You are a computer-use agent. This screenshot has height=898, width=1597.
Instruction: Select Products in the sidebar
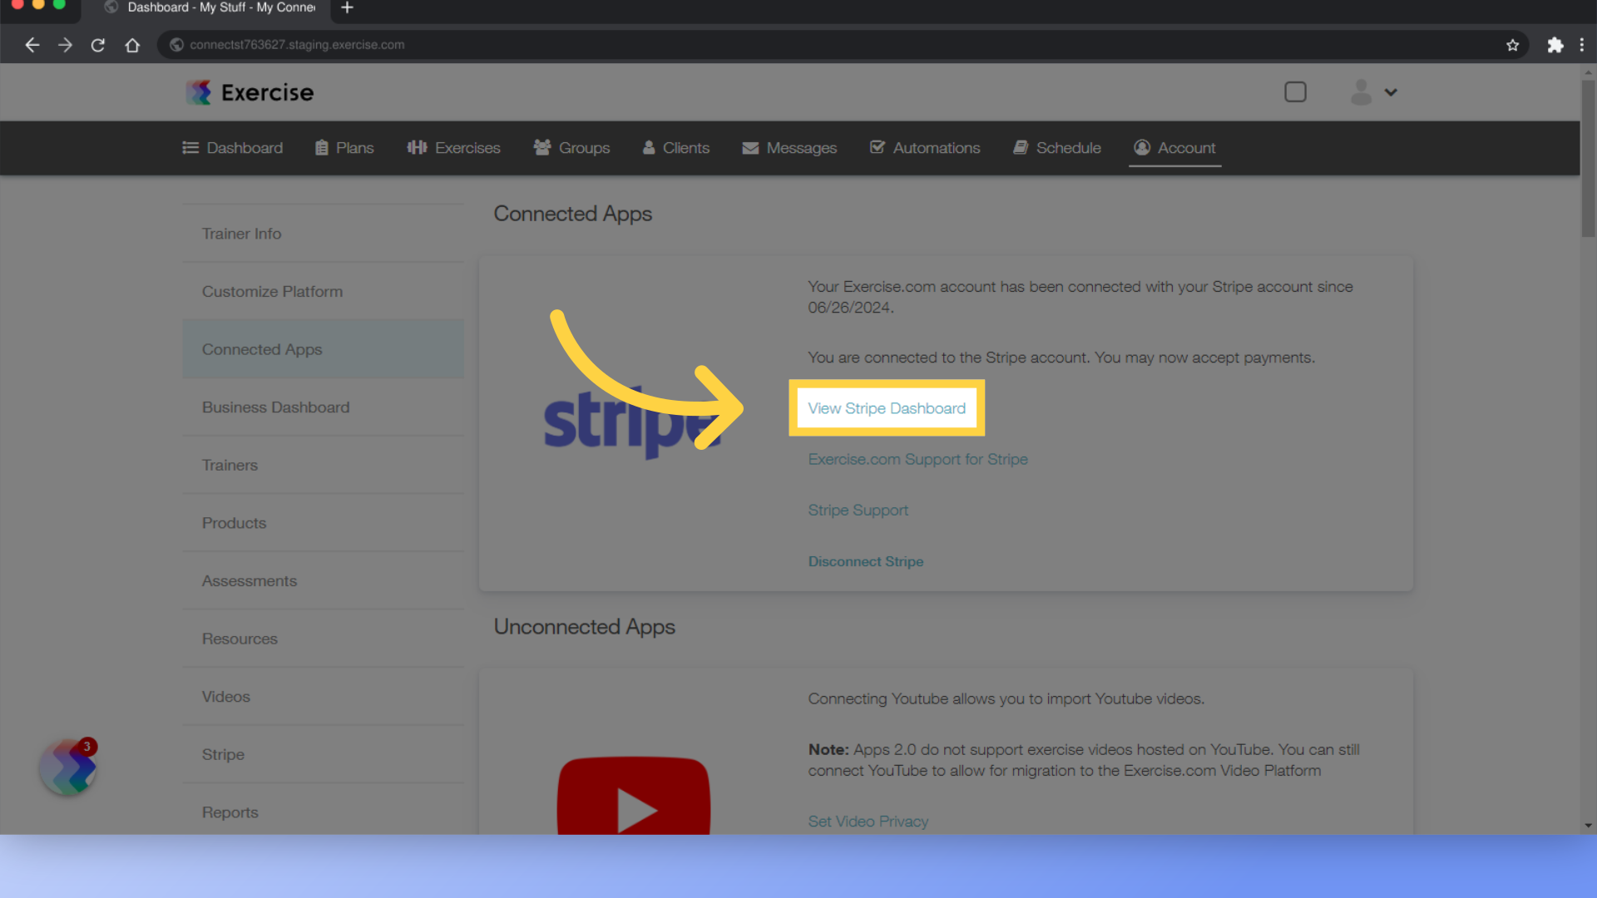[324, 523]
